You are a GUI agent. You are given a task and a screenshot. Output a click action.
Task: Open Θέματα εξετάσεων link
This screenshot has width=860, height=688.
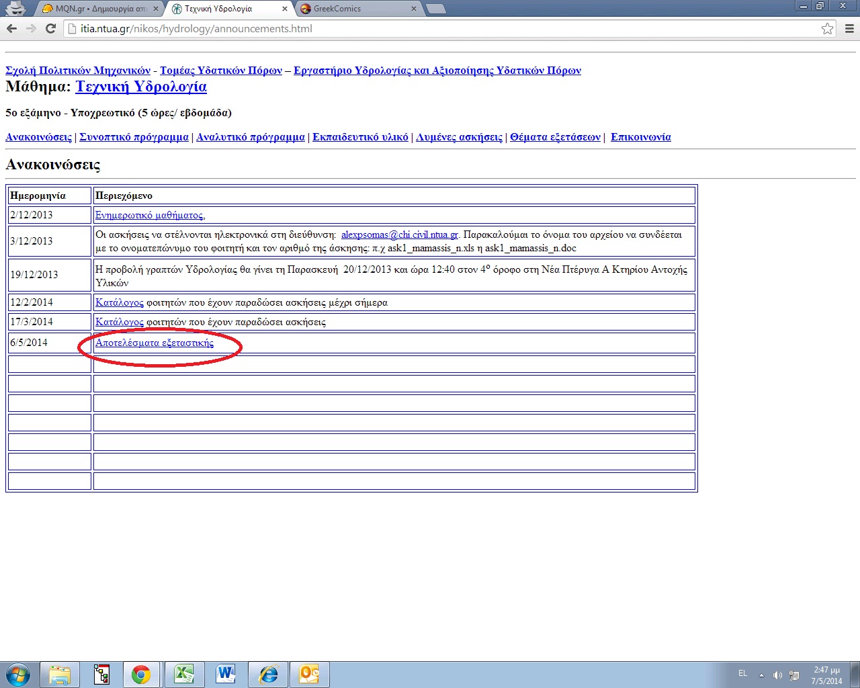pos(555,137)
